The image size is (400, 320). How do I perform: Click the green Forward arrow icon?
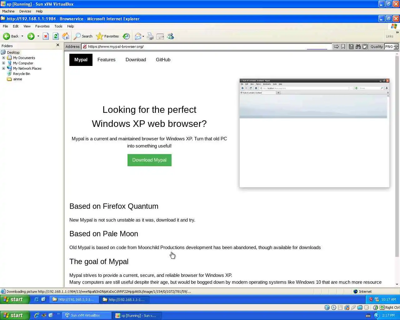coord(31,36)
